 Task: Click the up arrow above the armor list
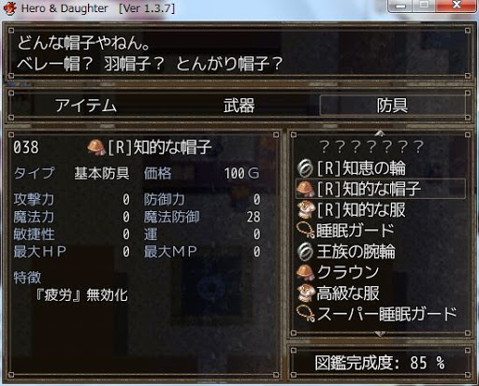(380, 133)
